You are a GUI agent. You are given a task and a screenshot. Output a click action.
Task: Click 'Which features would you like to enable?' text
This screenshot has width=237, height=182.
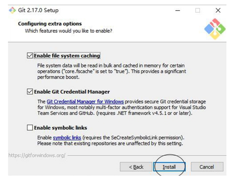[x=69, y=31]
